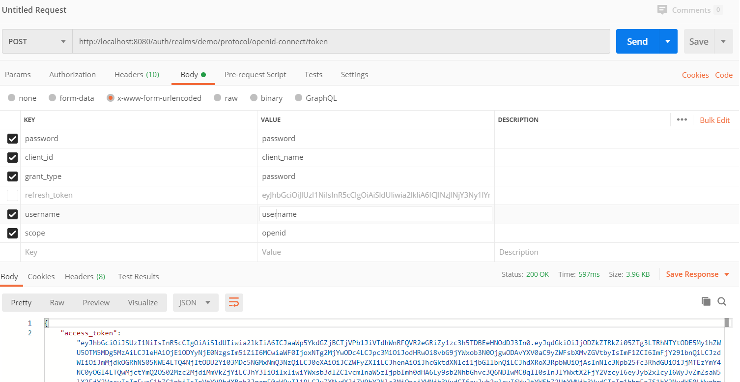Search the response body with the magnifier icon
The width and height of the screenshot is (740, 382).
point(722,301)
